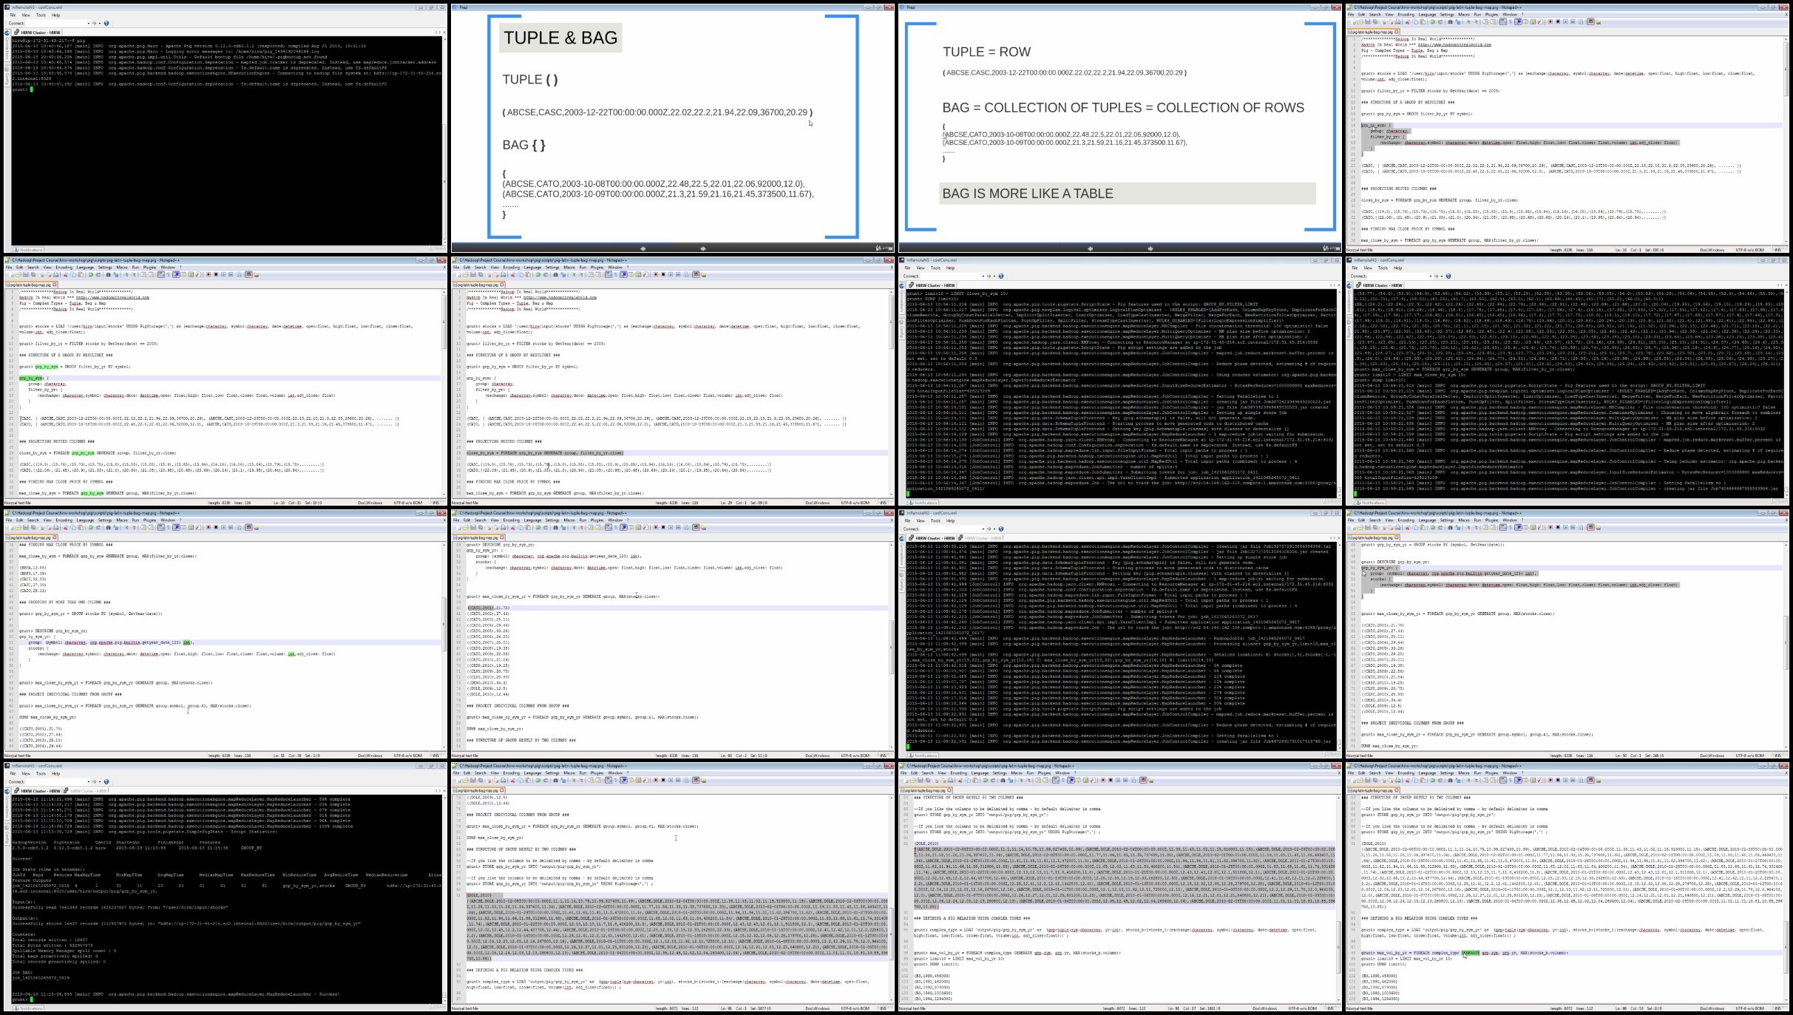Click Undo arrow in Notepad++ with selected ((CATO,2001),21.75) line
This screenshot has height=1015, width=1793.
538,527
